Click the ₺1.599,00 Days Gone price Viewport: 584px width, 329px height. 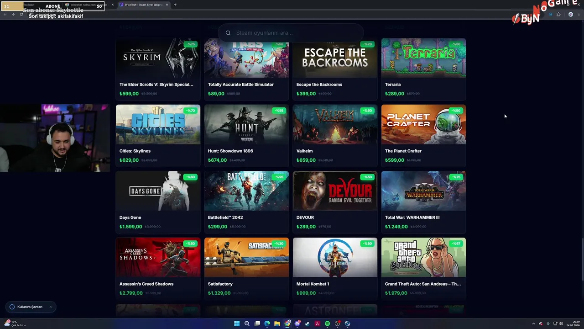[131, 227]
